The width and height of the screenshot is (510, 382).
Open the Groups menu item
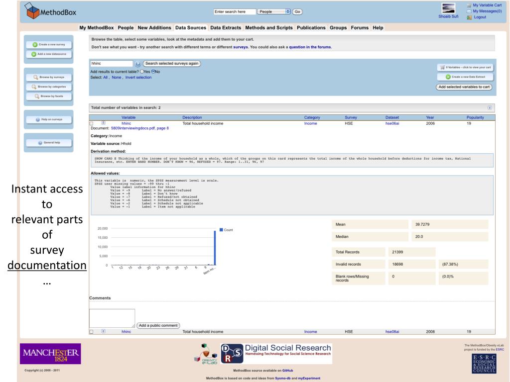tap(338, 28)
